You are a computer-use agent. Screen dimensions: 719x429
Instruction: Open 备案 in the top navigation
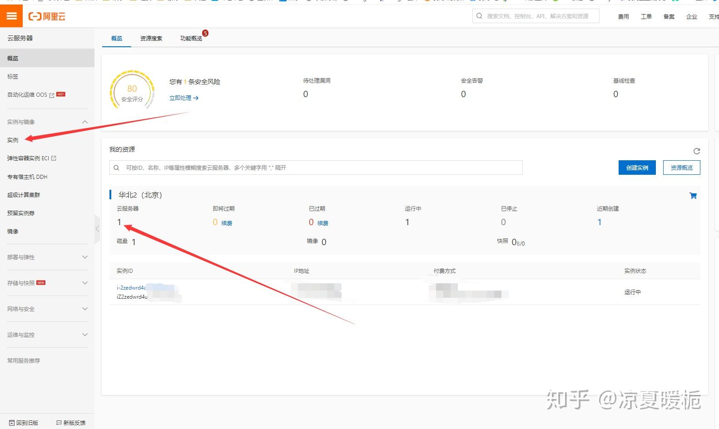[x=669, y=16]
